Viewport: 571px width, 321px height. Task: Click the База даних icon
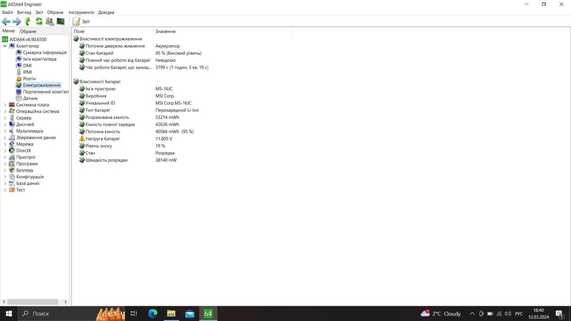12,183
